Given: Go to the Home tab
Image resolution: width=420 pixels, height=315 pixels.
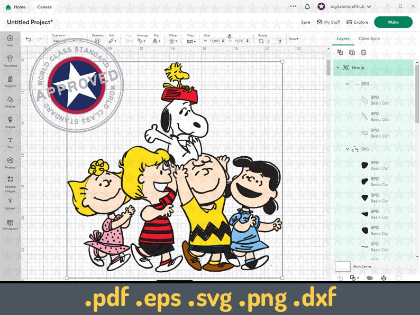Looking at the screenshot, I should (16, 7).
